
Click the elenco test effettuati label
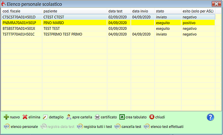point(167,127)
